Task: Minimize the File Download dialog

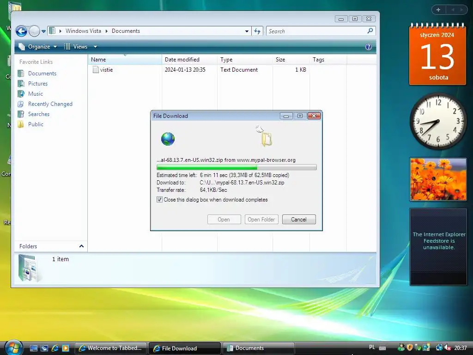Action: 286,116
